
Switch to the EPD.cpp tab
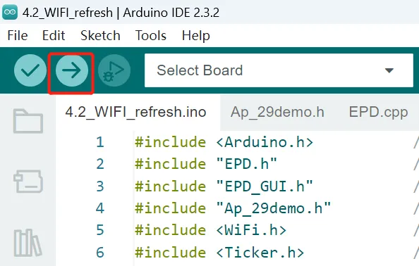coord(378,112)
